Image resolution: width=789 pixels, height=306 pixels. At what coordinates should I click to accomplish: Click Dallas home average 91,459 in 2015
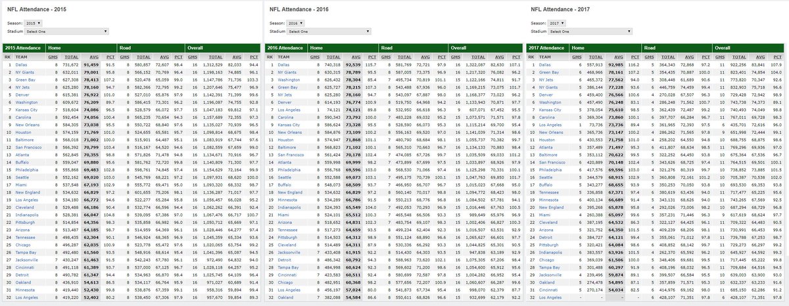click(91, 66)
